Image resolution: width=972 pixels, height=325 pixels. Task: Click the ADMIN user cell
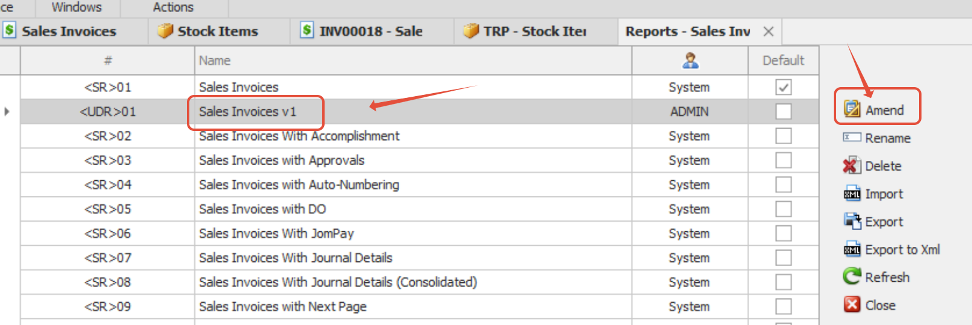[689, 111]
